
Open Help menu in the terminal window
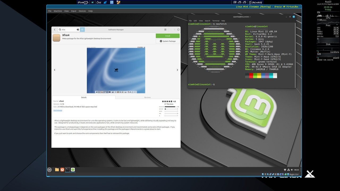[x=223, y=21]
